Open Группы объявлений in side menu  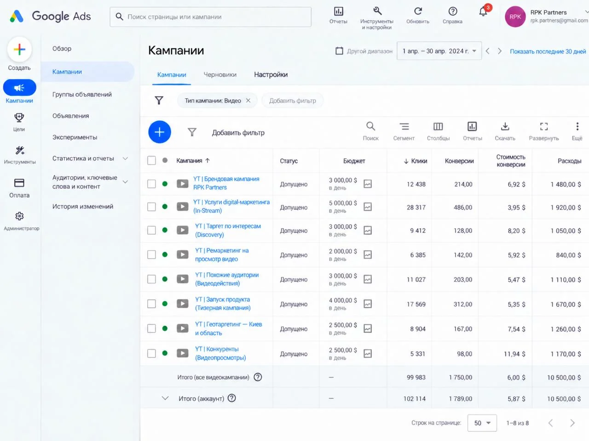pyautogui.click(x=82, y=95)
